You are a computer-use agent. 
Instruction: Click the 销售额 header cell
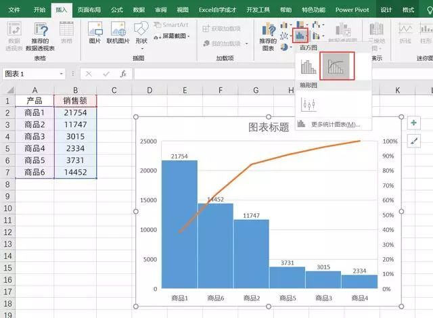pyautogui.click(x=75, y=101)
